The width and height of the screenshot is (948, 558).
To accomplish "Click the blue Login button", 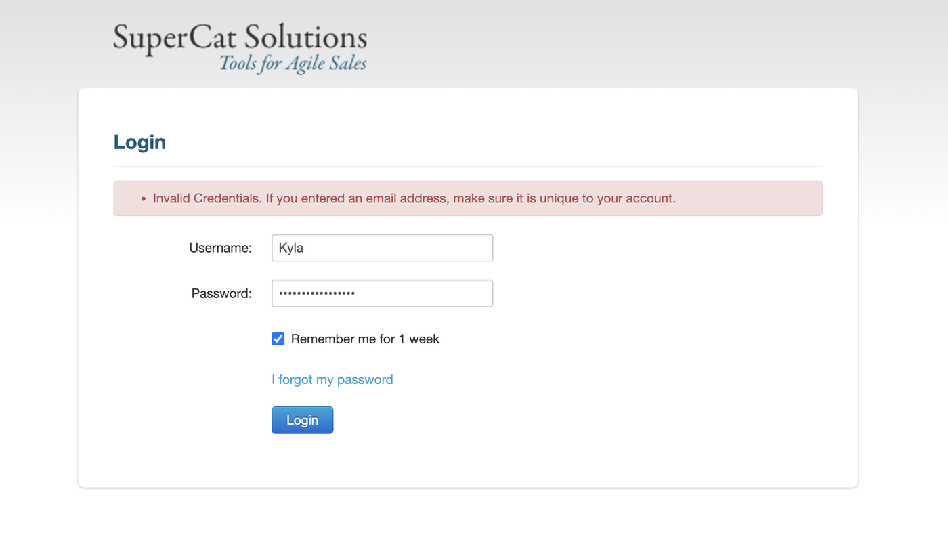I will [x=303, y=420].
